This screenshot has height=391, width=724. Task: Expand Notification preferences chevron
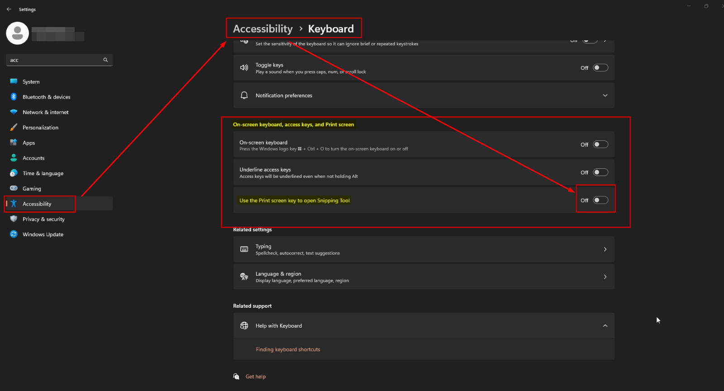pos(605,95)
